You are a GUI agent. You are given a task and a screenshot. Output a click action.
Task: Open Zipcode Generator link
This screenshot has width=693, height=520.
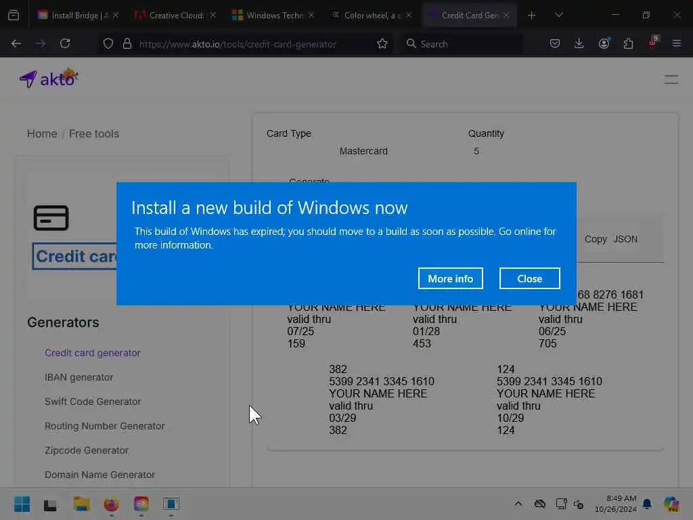tap(86, 450)
